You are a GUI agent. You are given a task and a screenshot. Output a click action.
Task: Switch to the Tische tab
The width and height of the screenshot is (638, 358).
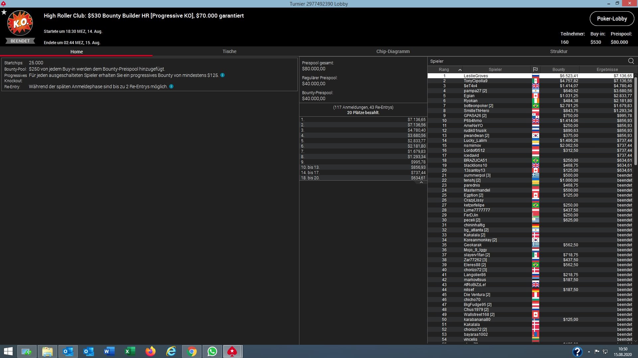[x=229, y=51]
